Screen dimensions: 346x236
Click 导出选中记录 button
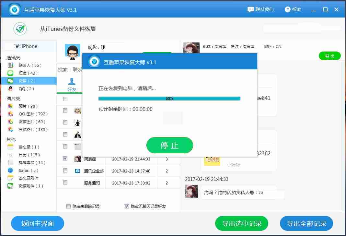tap(242, 223)
